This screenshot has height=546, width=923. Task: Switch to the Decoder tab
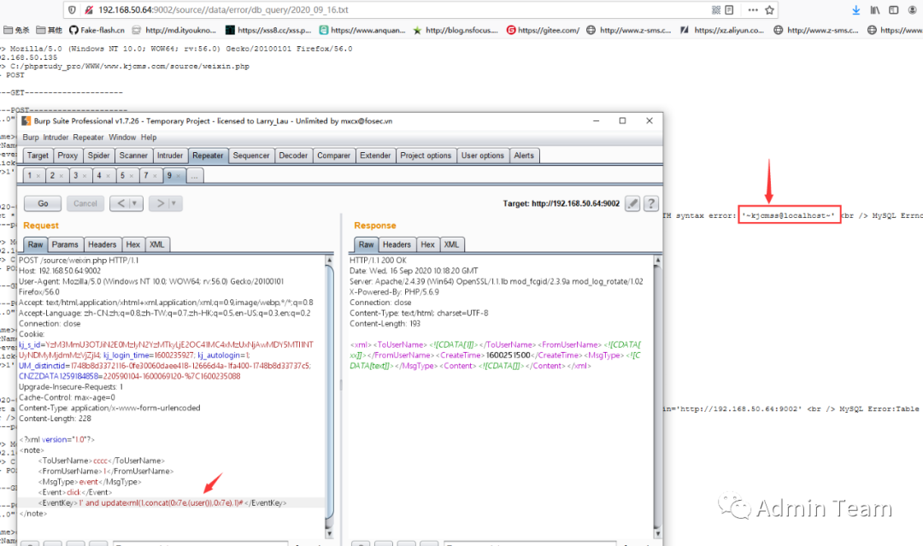point(293,156)
